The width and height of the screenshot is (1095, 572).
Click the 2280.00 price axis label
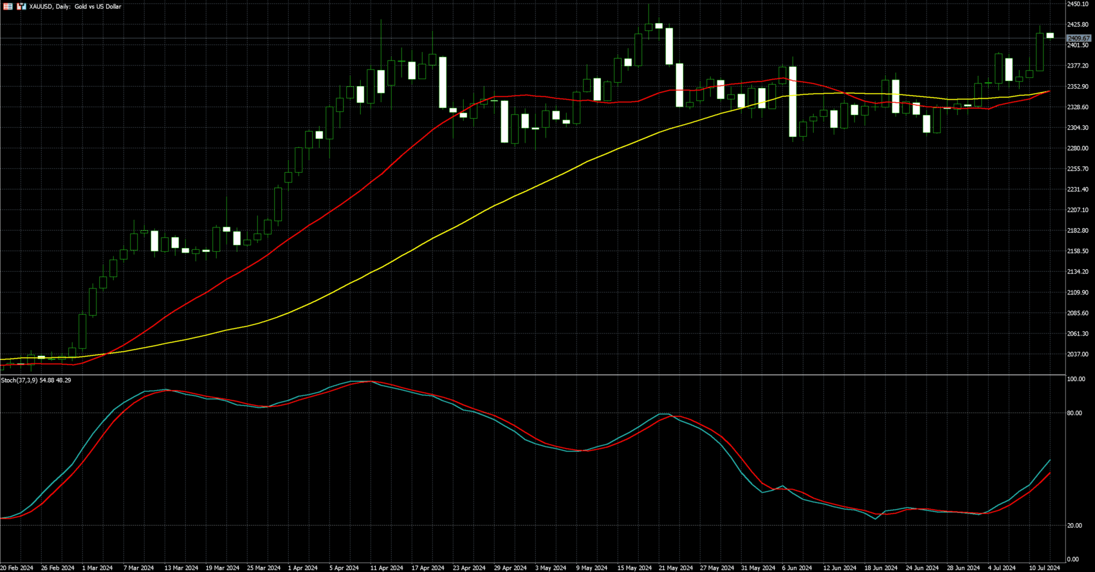(x=1078, y=148)
